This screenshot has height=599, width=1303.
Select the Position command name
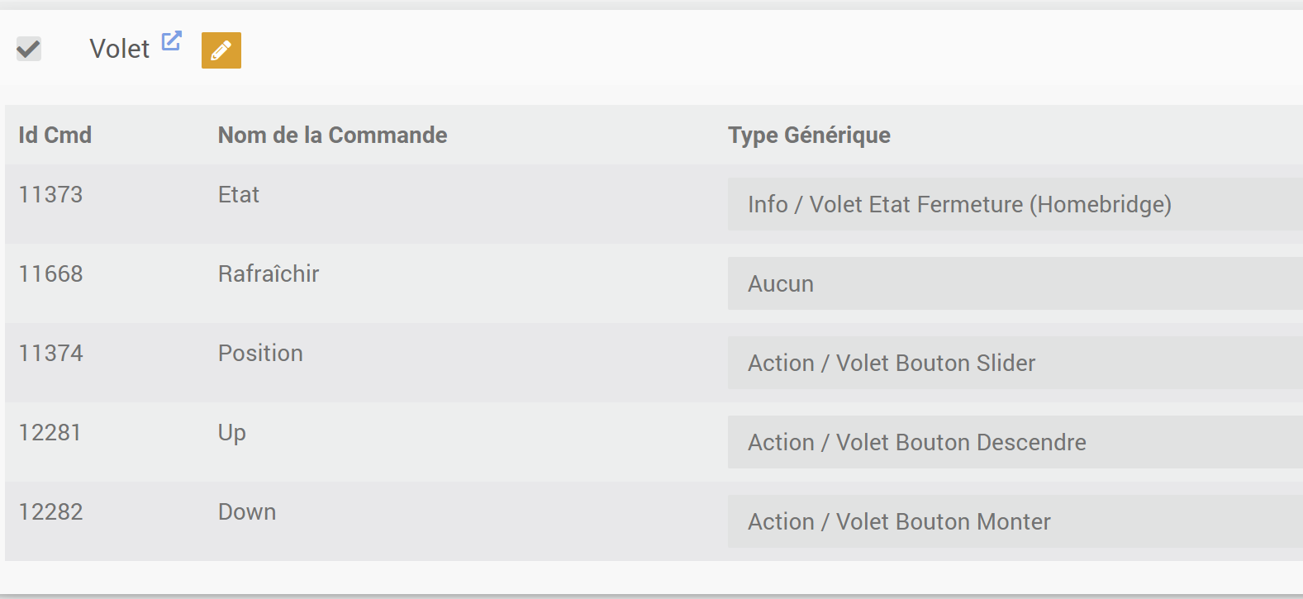(x=260, y=353)
